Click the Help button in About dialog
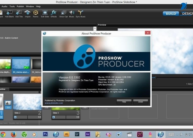This screenshot has height=138, width=193. coord(124,102)
